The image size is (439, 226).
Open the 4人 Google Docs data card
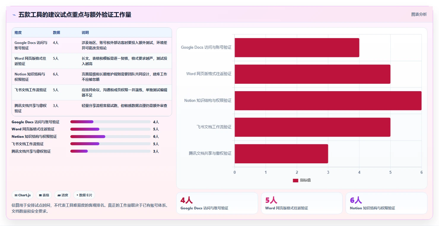tap(217, 203)
